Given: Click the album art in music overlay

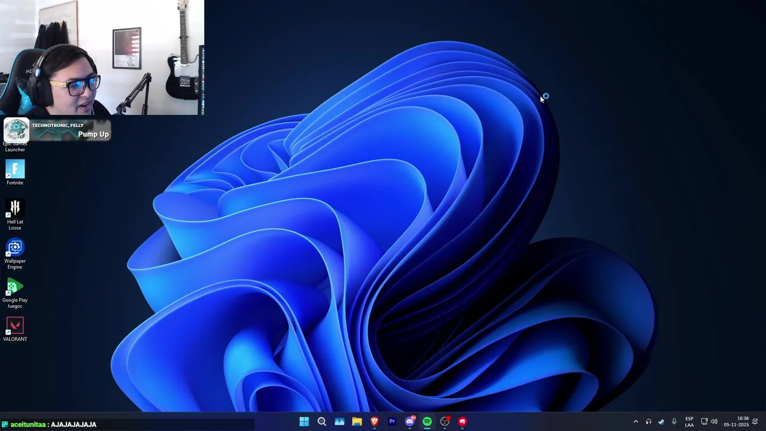Looking at the screenshot, I should 16,129.
